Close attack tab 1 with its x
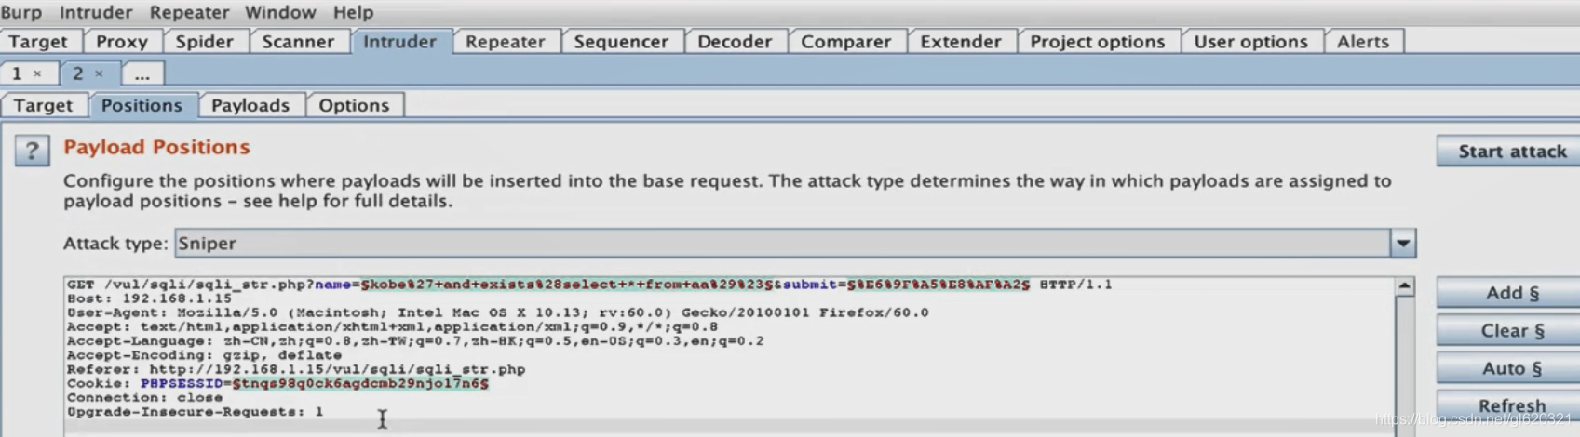 click(37, 73)
